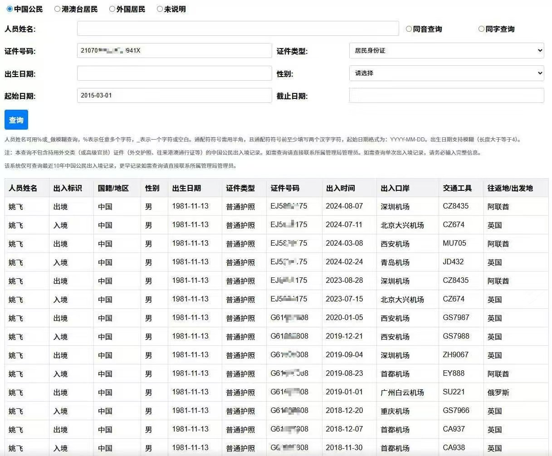This screenshot has width=552, height=456.
Task: Select the flight CZ8435 cell in first row
Action: 454,206
